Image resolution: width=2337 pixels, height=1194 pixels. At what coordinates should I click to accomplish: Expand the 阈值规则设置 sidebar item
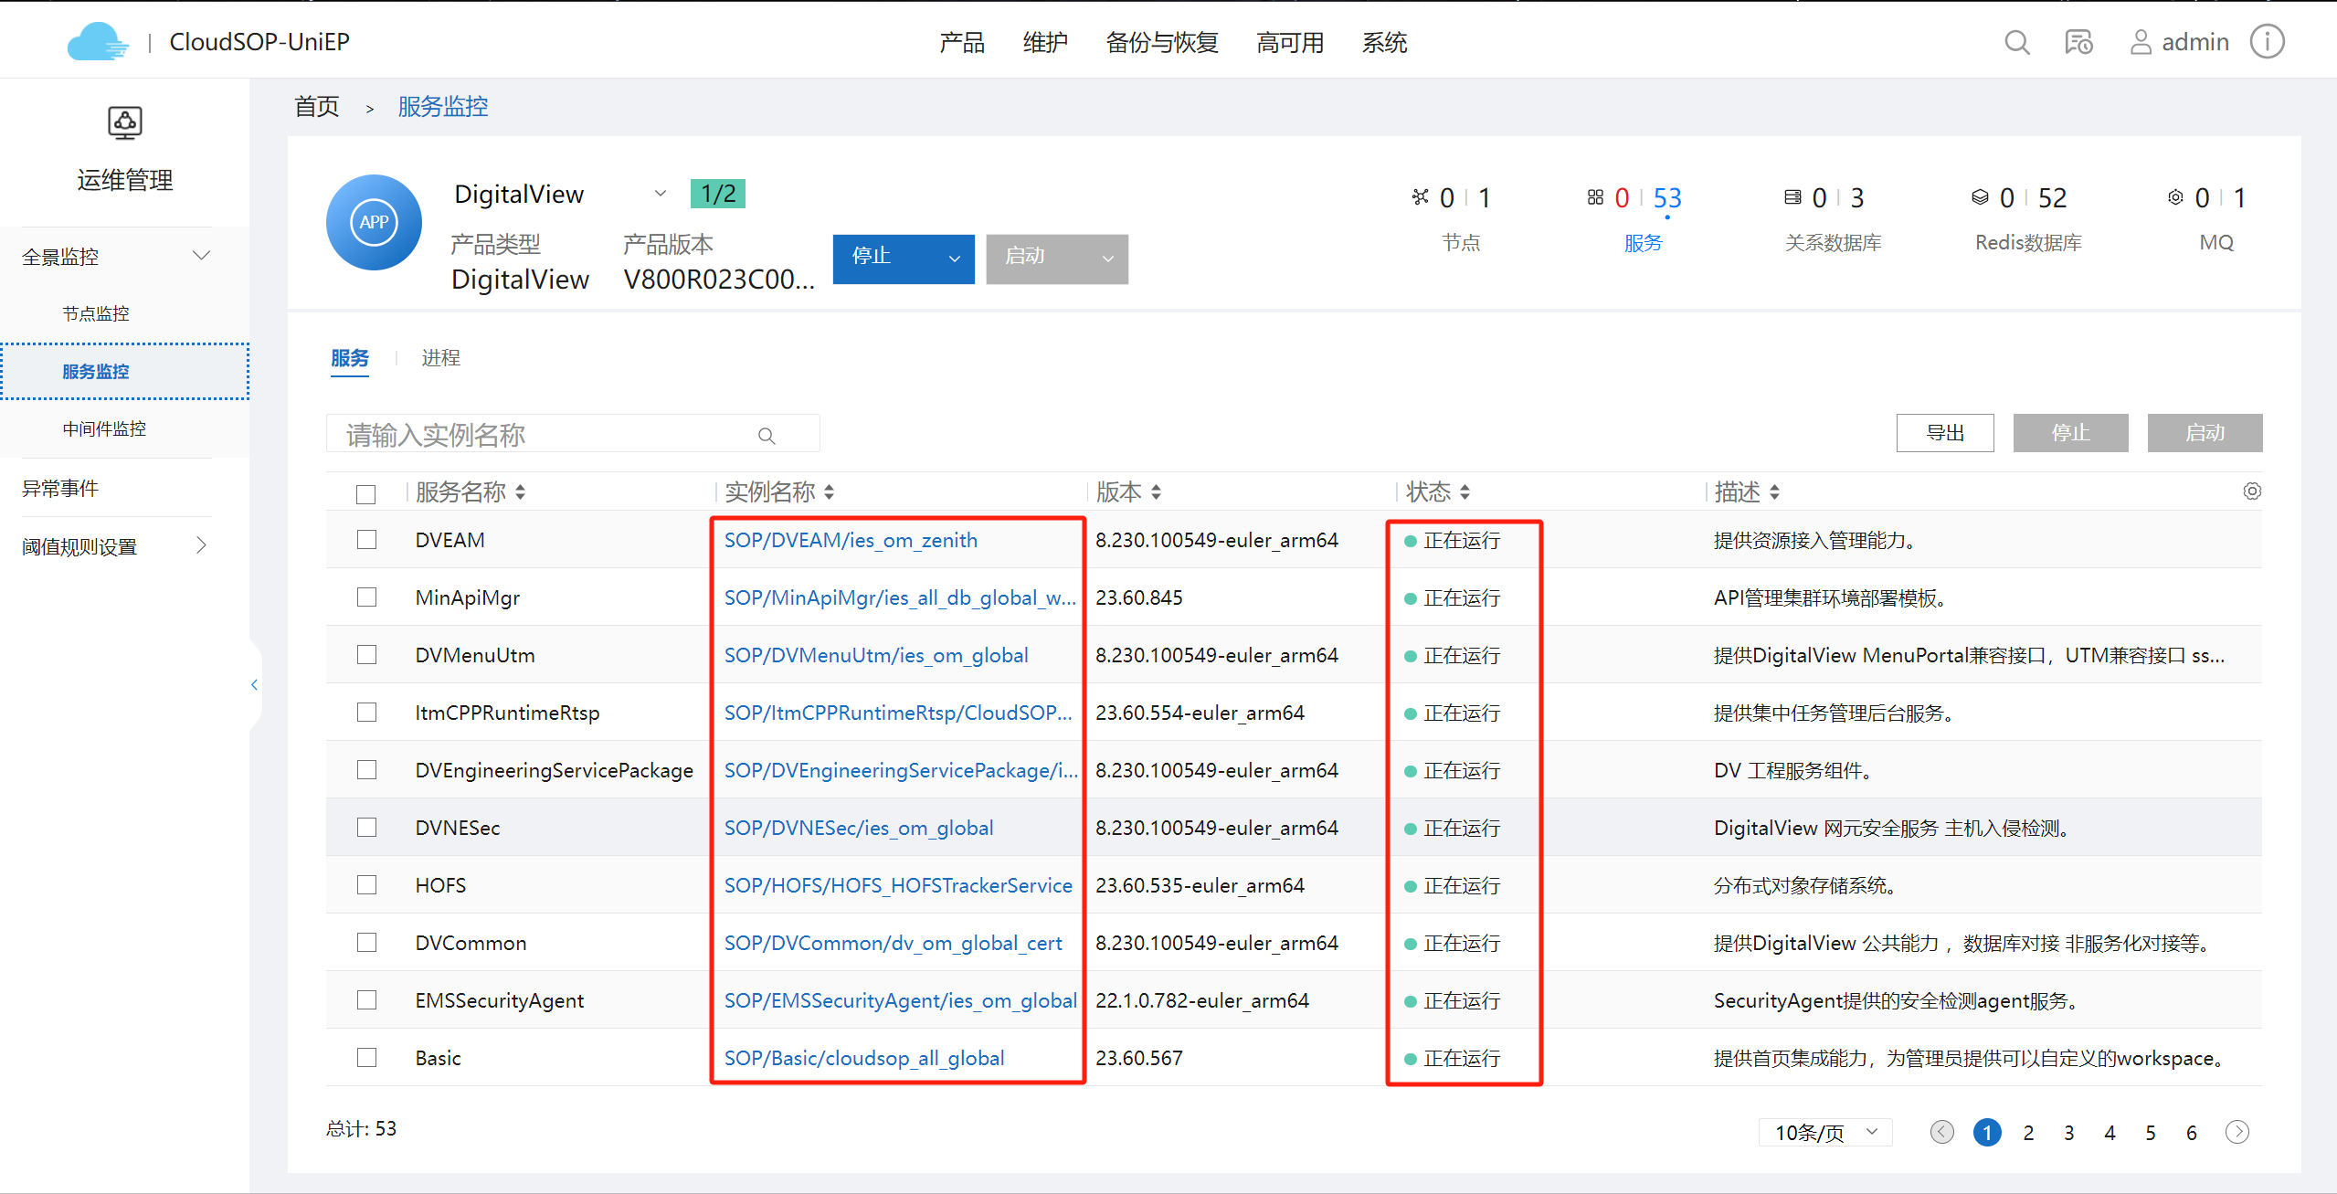point(202,545)
